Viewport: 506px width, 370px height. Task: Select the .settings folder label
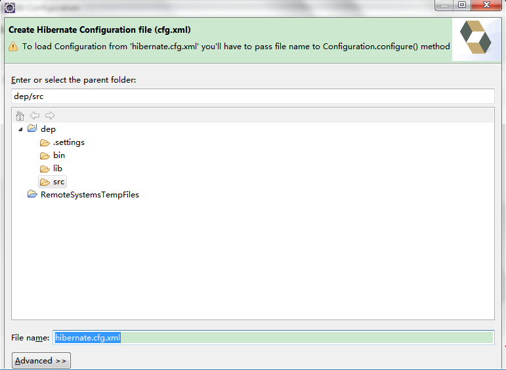coord(69,142)
